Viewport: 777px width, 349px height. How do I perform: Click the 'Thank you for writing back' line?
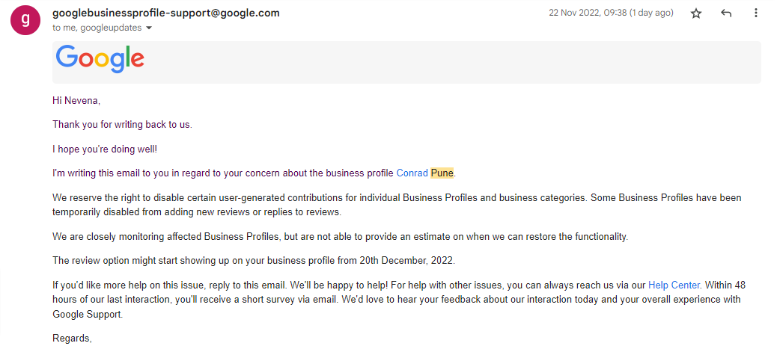point(122,125)
